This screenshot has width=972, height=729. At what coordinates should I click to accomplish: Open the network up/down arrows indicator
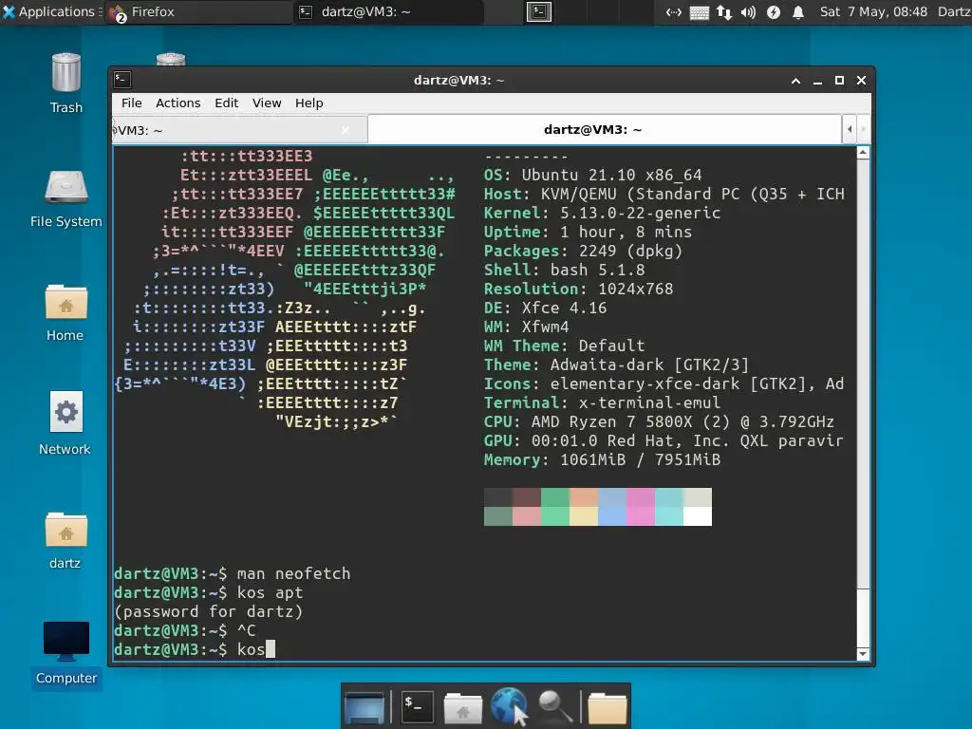pyautogui.click(x=724, y=11)
